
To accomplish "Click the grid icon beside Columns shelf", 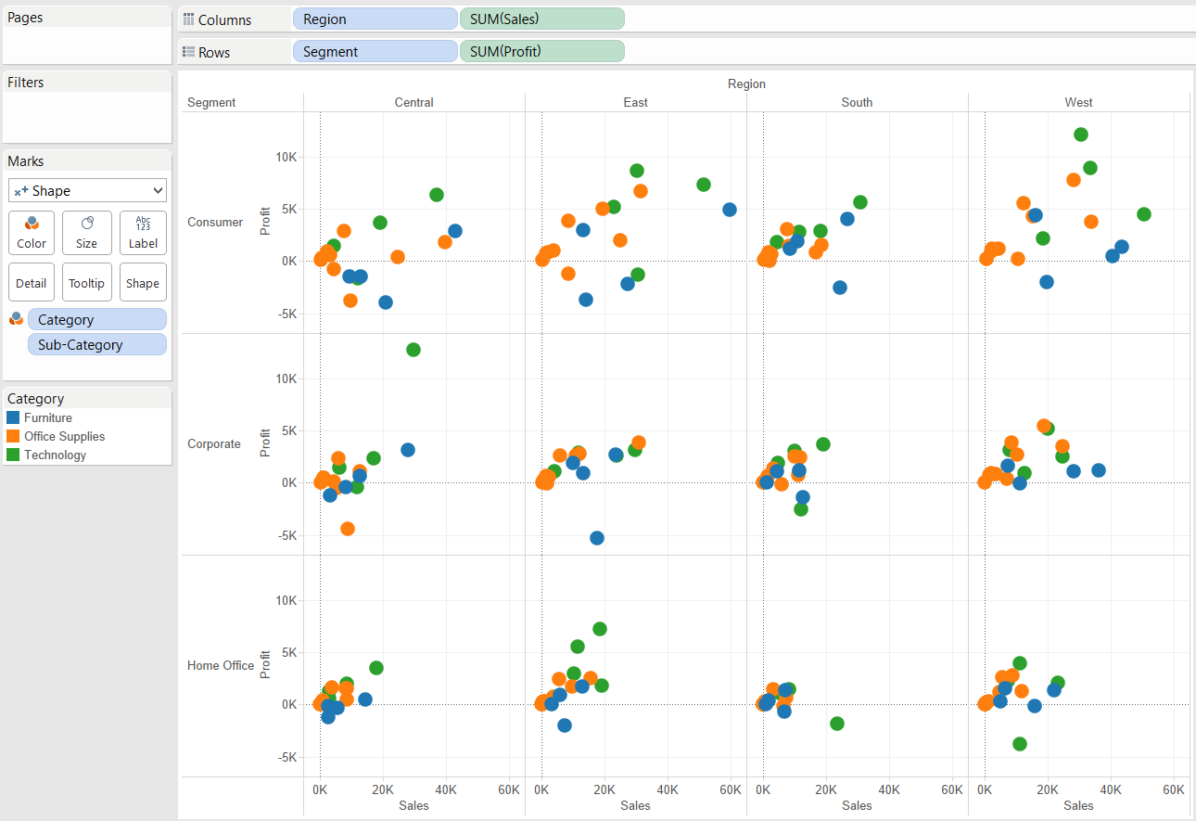I will (188, 19).
